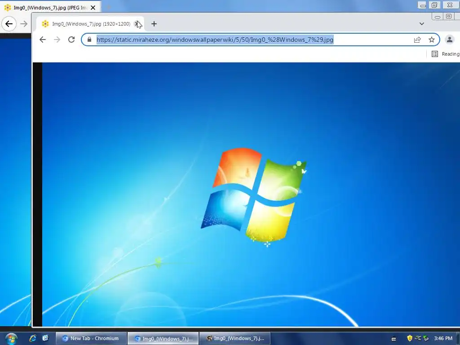Go back in the front Chromium window
Image resolution: width=460 pixels, height=345 pixels.
(x=43, y=40)
